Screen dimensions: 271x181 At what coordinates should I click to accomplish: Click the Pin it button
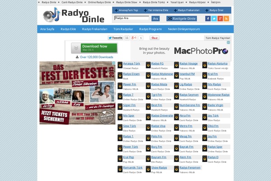tap(154, 38)
